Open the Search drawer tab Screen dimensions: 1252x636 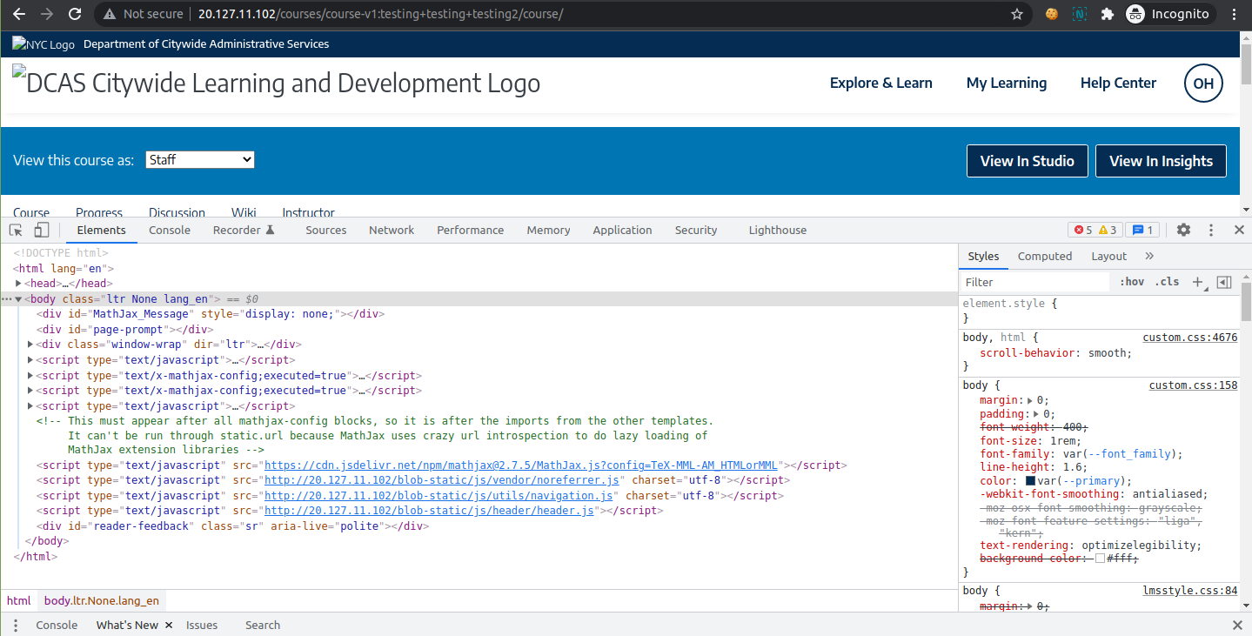coord(263,625)
